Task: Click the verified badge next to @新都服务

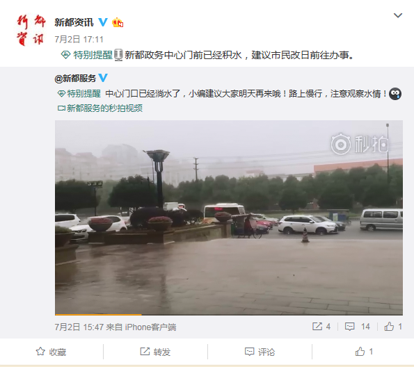Action: 103,78
